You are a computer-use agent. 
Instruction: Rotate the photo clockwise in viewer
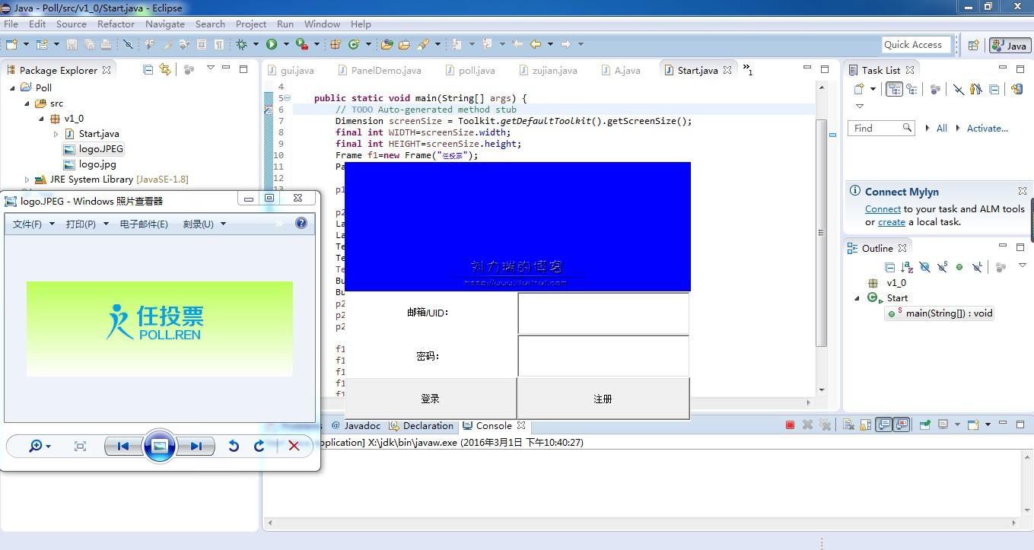click(x=259, y=447)
